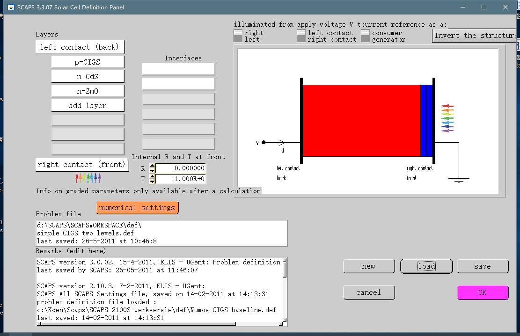
Task: Click into the internal R value field
Action: tap(181, 168)
